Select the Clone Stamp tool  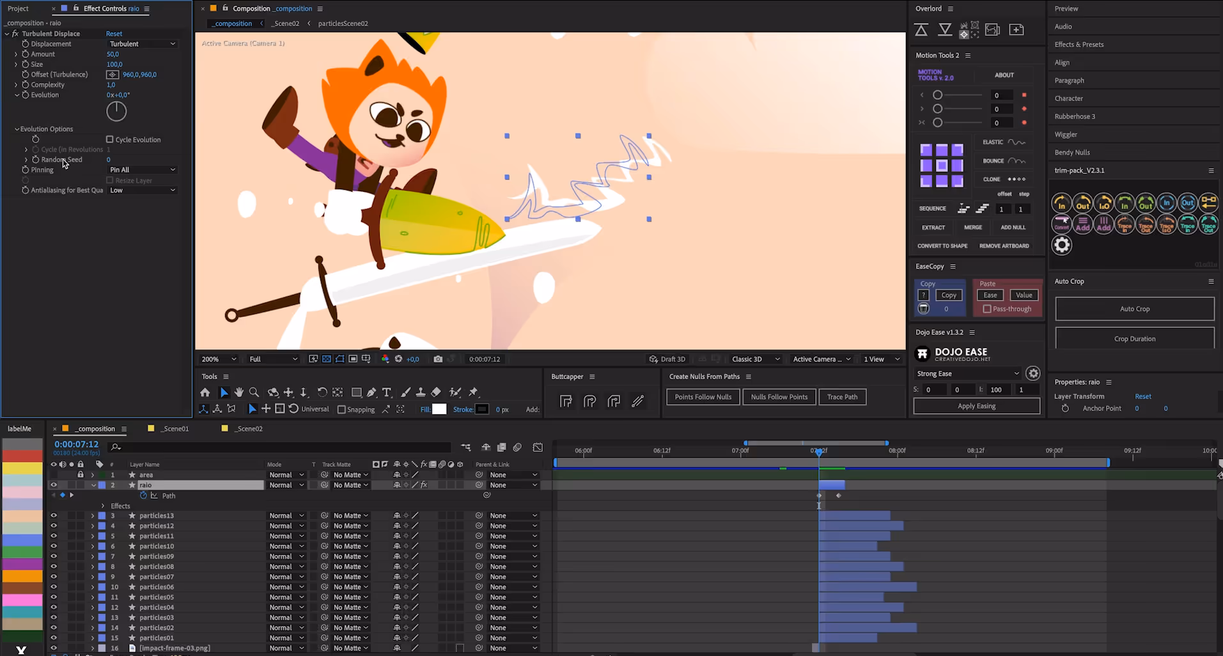(x=421, y=393)
